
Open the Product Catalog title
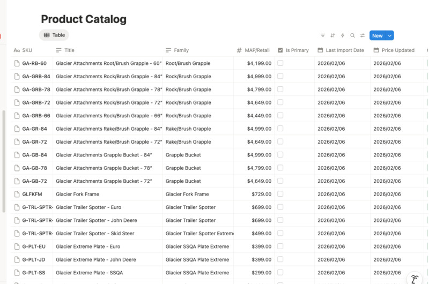pyautogui.click(x=84, y=19)
